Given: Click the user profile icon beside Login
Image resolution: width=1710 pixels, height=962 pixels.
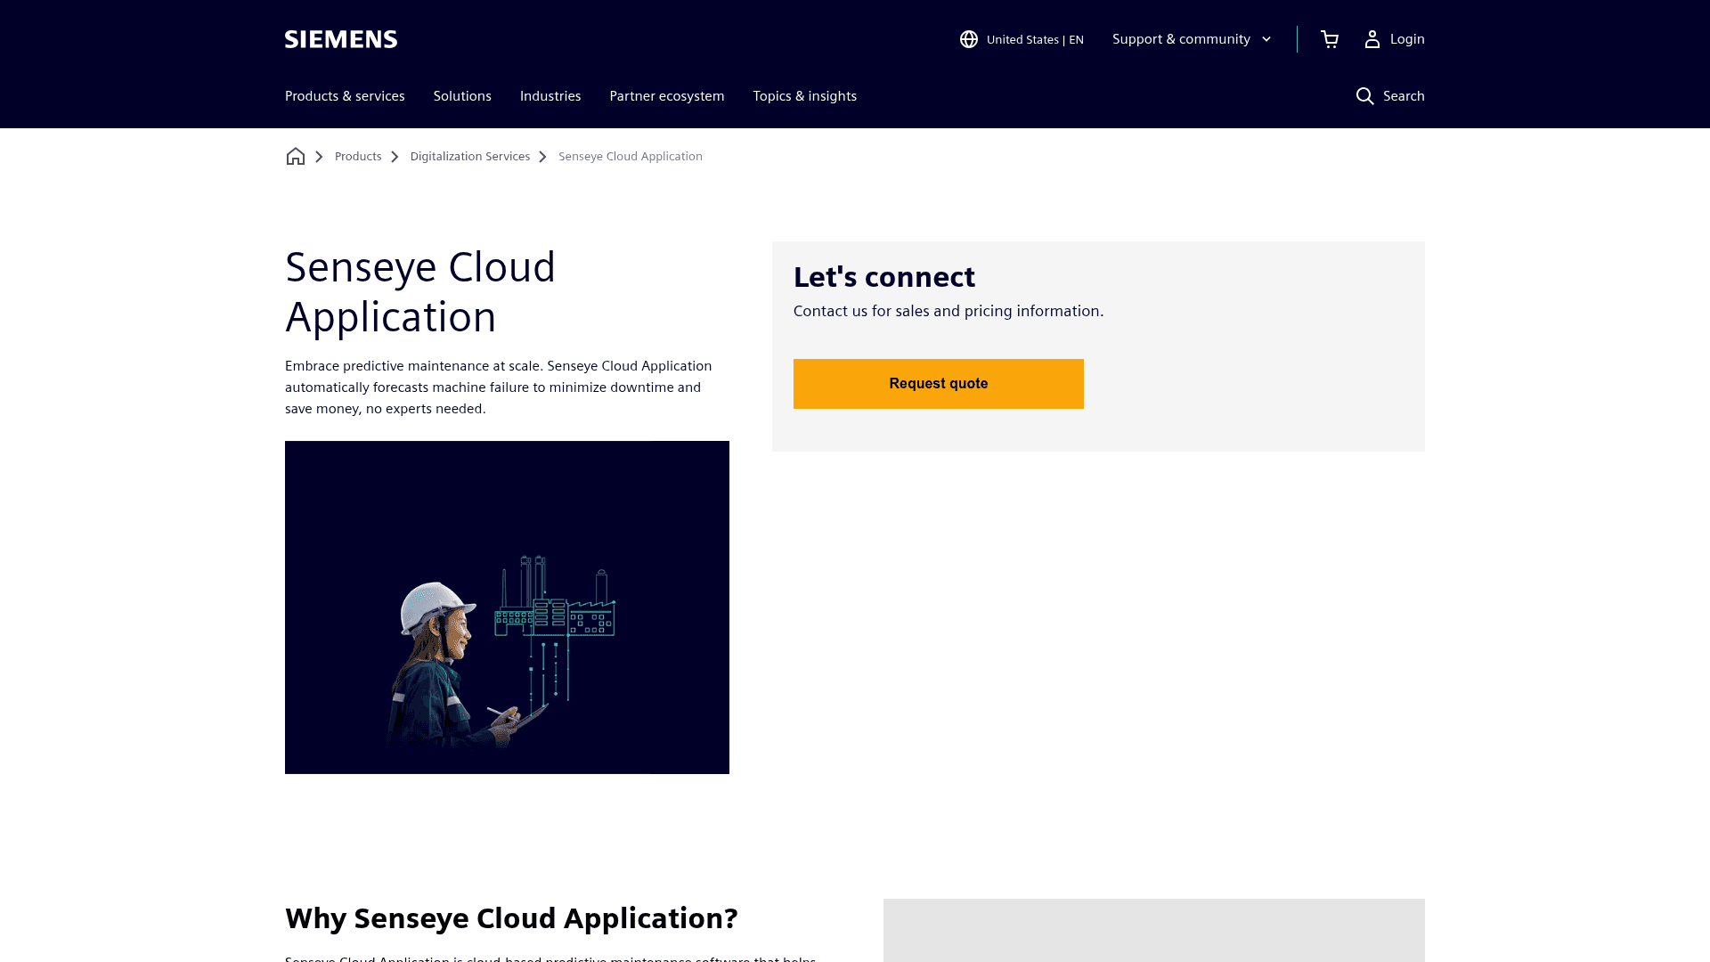Looking at the screenshot, I should click(x=1372, y=39).
